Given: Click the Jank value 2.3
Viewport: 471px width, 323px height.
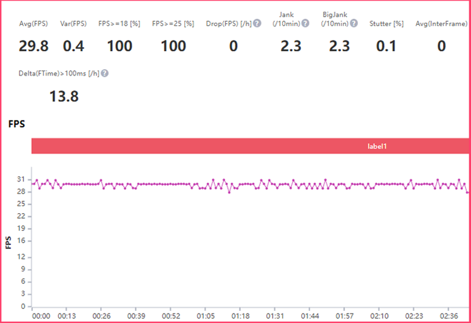Looking at the screenshot, I should 291,46.
